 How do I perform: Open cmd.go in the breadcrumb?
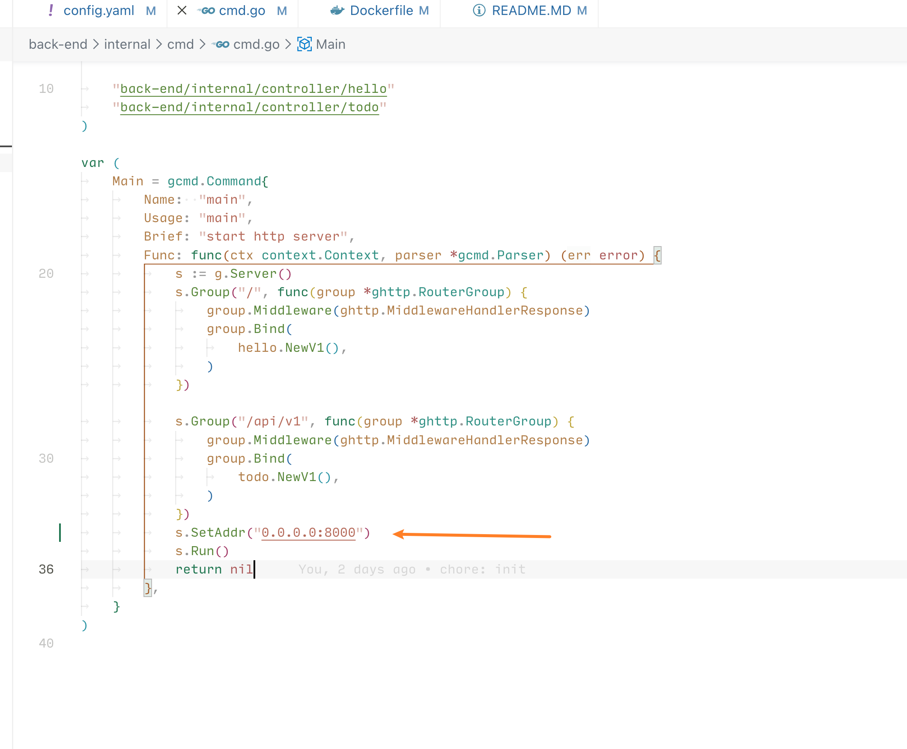tap(256, 45)
